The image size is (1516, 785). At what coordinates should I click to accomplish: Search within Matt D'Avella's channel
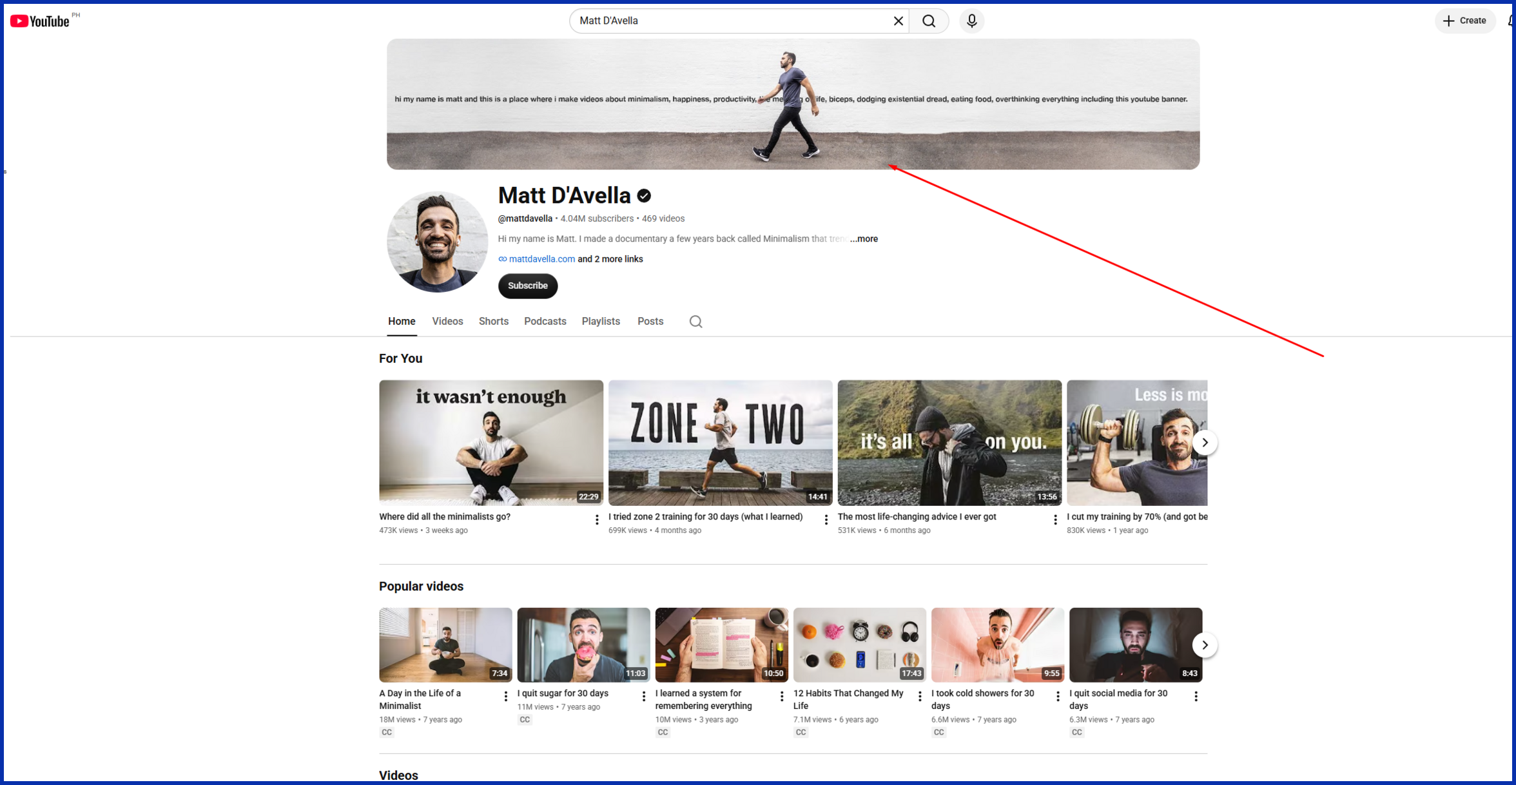click(695, 322)
